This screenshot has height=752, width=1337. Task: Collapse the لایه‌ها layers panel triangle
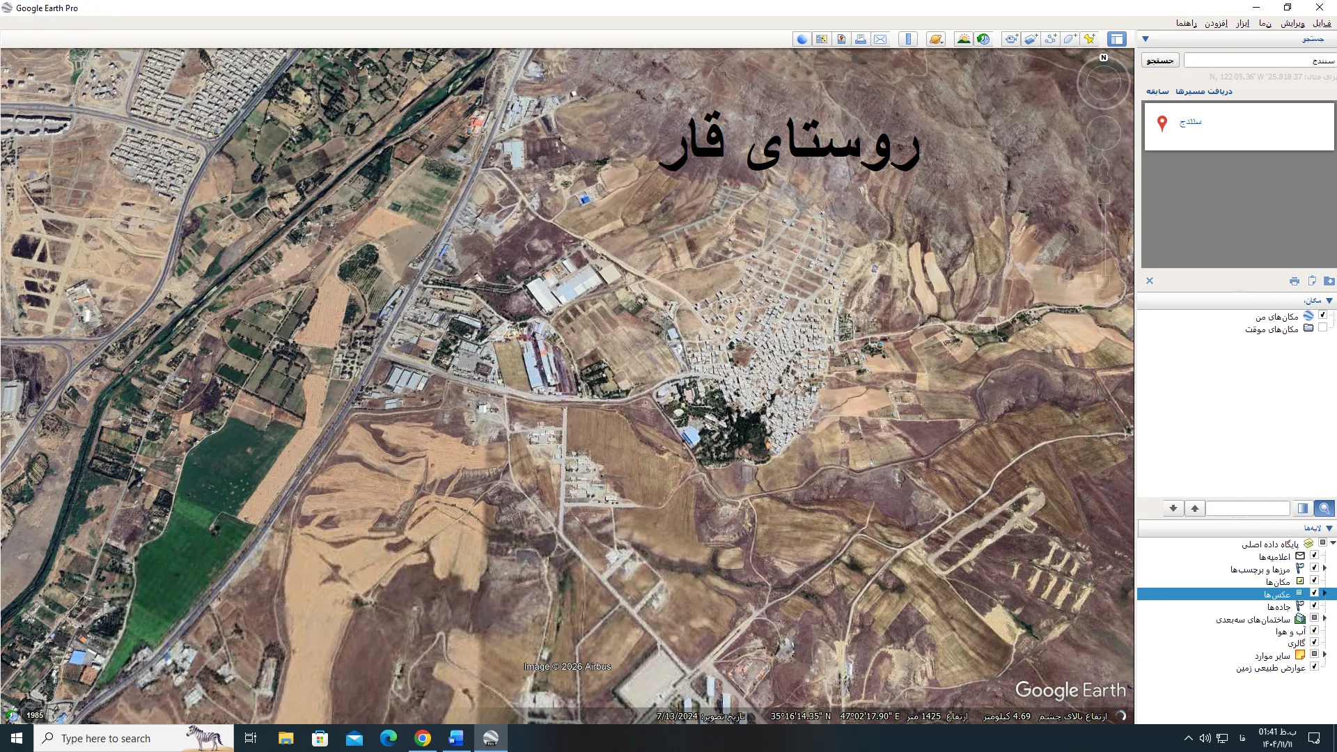pos(1329,528)
